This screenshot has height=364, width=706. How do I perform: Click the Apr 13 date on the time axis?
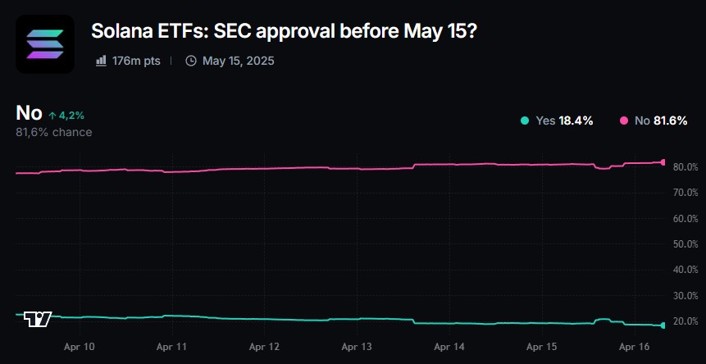[x=357, y=347]
